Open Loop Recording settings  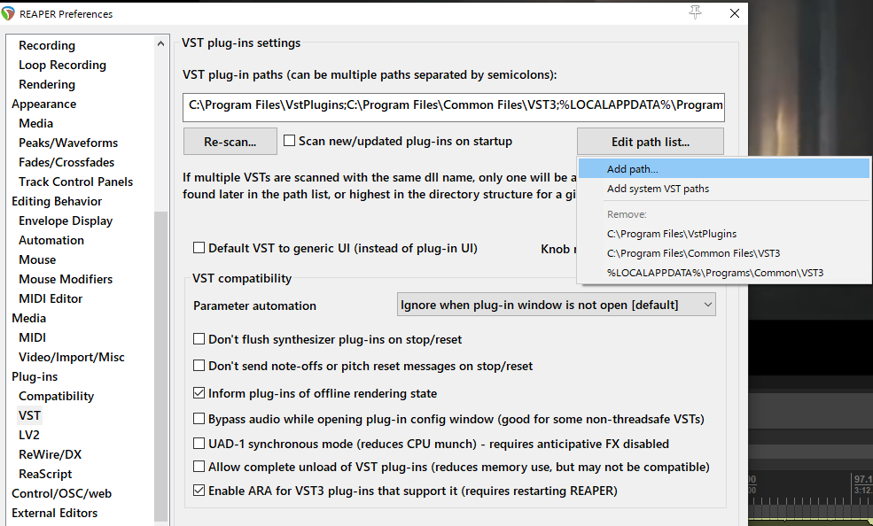point(62,65)
